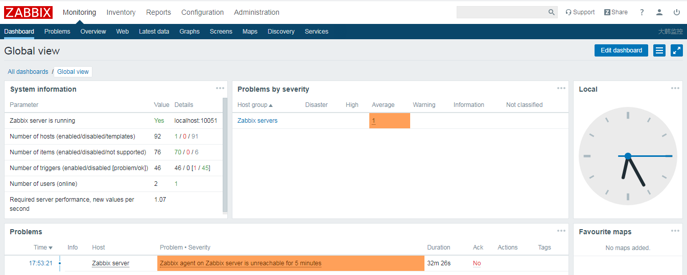Open the user profile icon
The image size is (687, 275).
[x=659, y=12]
